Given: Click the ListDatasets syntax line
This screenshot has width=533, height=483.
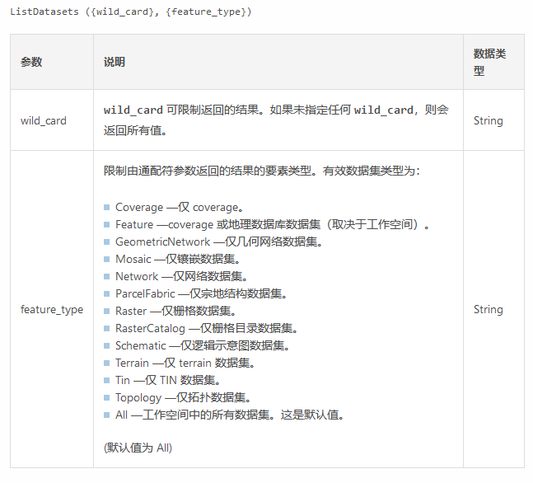Looking at the screenshot, I should pos(130,12).
